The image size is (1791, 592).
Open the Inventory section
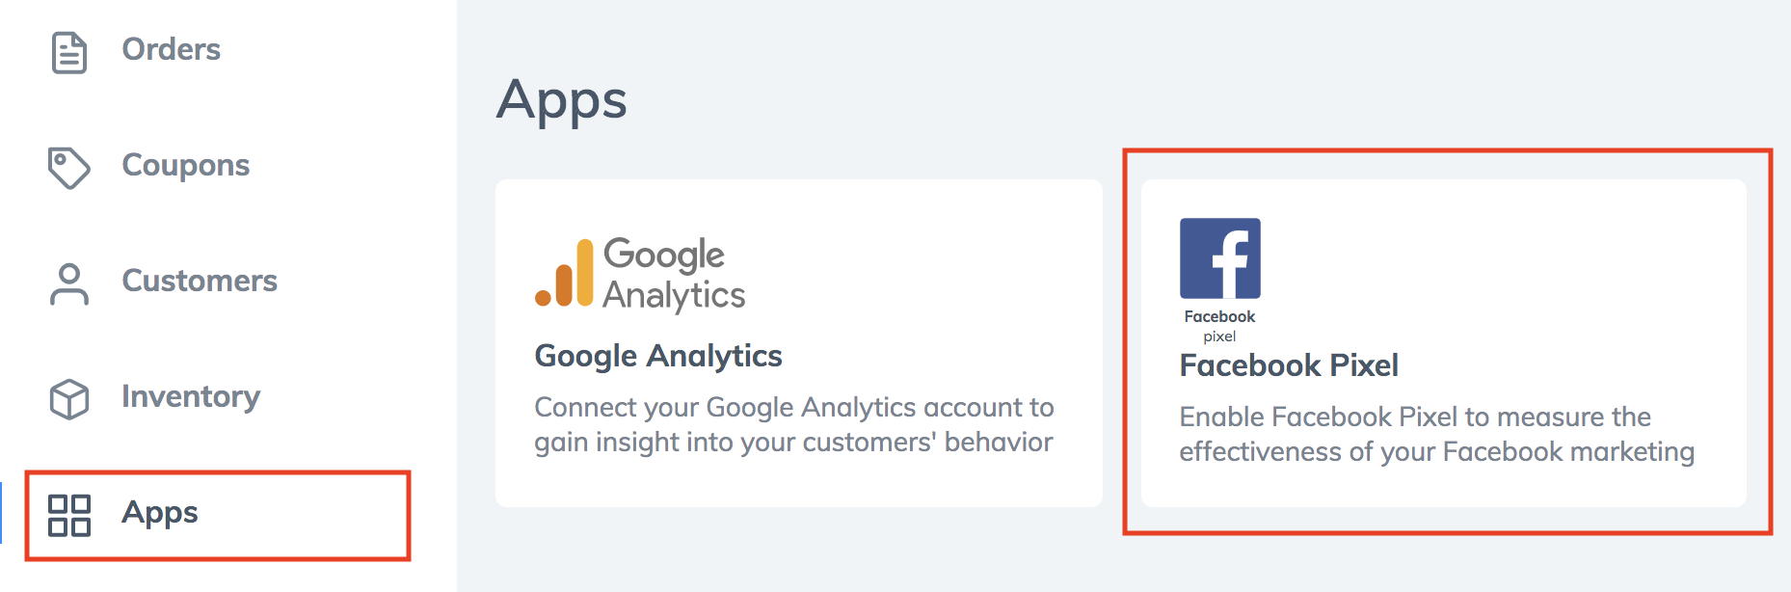point(191,397)
